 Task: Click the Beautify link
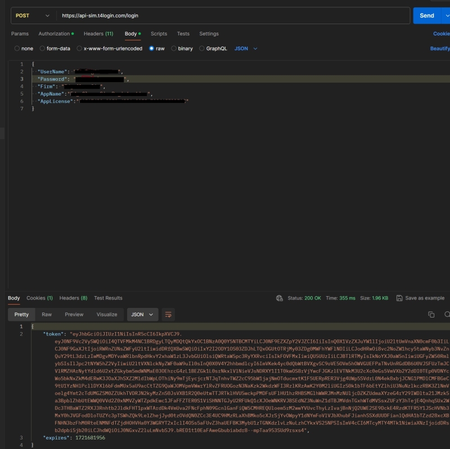click(x=440, y=49)
